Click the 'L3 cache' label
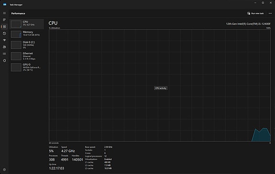The width and height of the screenshot is (275, 174). point(89,168)
